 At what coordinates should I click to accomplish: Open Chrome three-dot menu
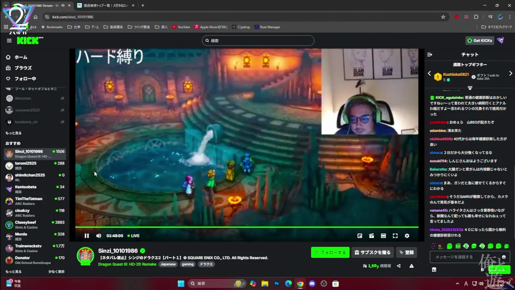[x=510, y=17]
